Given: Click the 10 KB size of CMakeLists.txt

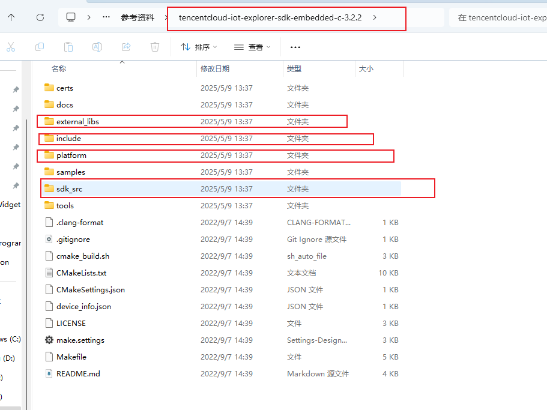Looking at the screenshot, I should [x=388, y=273].
